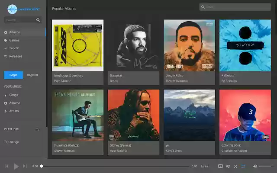Open the Top songs playlist
The height and width of the screenshot is (173, 277).
pos(12,142)
